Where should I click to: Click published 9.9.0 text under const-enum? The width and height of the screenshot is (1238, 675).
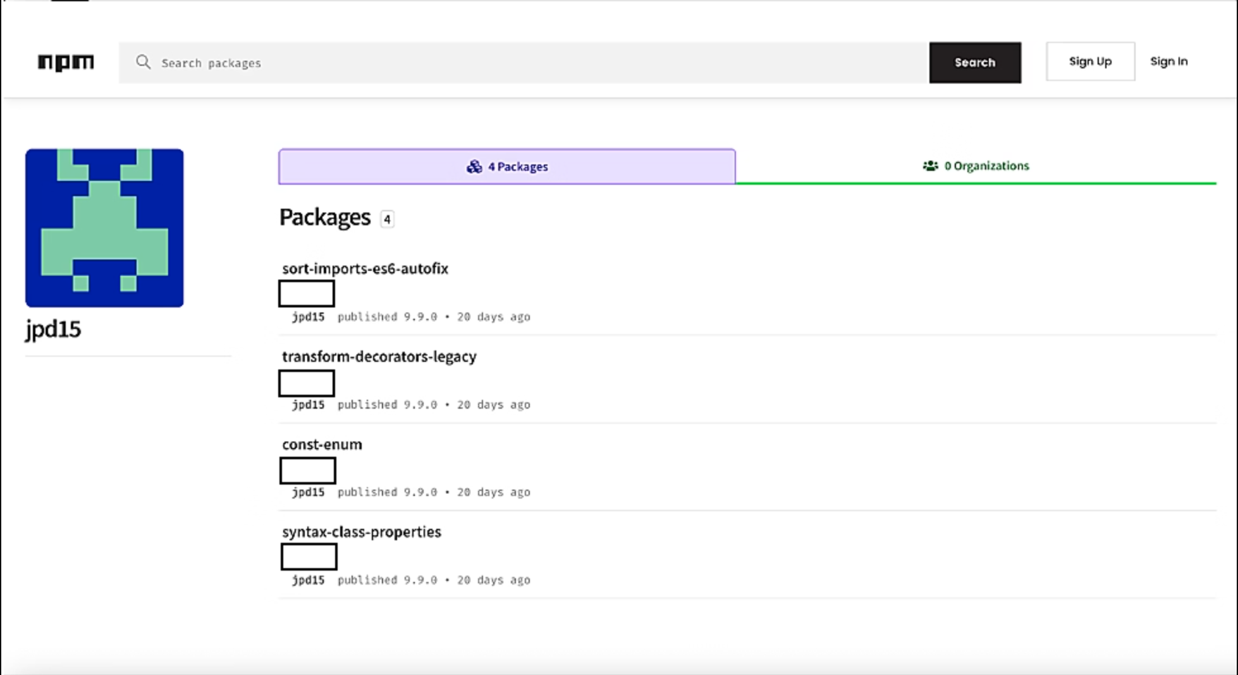pos(387,492)
